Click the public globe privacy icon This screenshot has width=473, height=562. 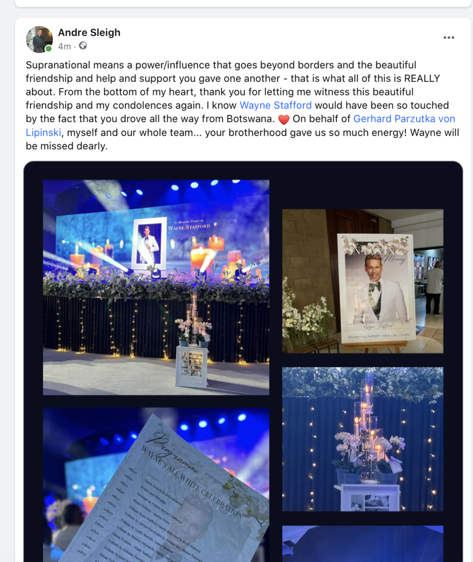[x=83, y=46]
